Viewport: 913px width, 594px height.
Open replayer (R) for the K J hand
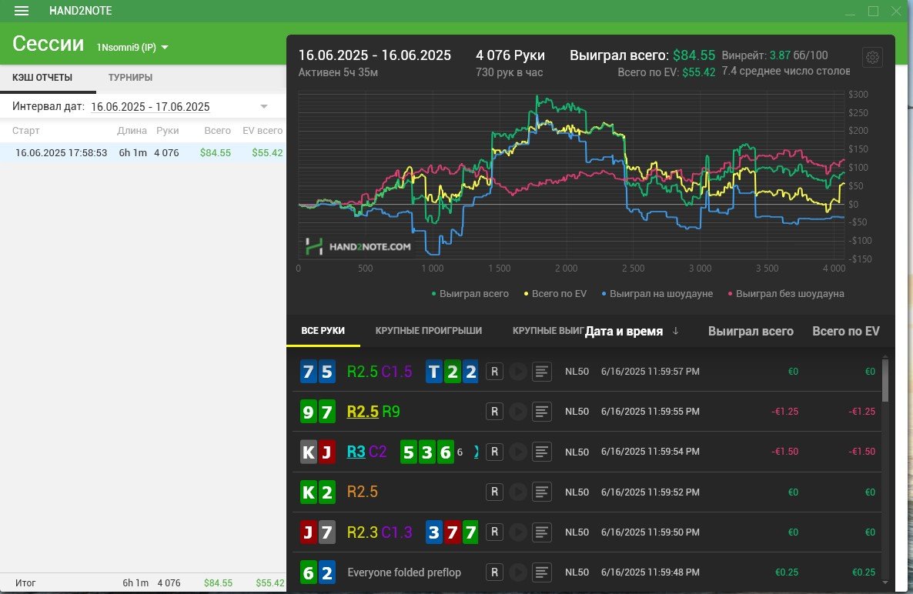pos(494,452)
